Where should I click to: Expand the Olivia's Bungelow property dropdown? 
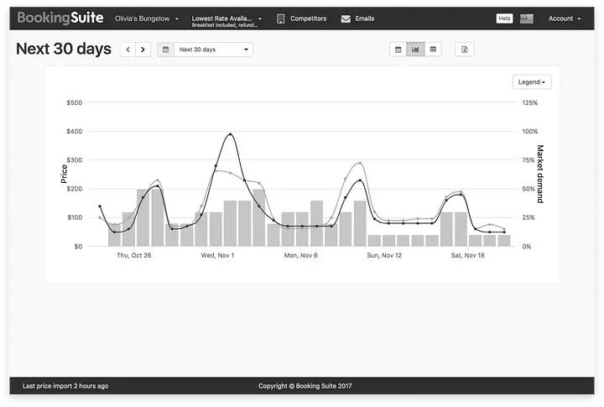click(x=147, y=18)
